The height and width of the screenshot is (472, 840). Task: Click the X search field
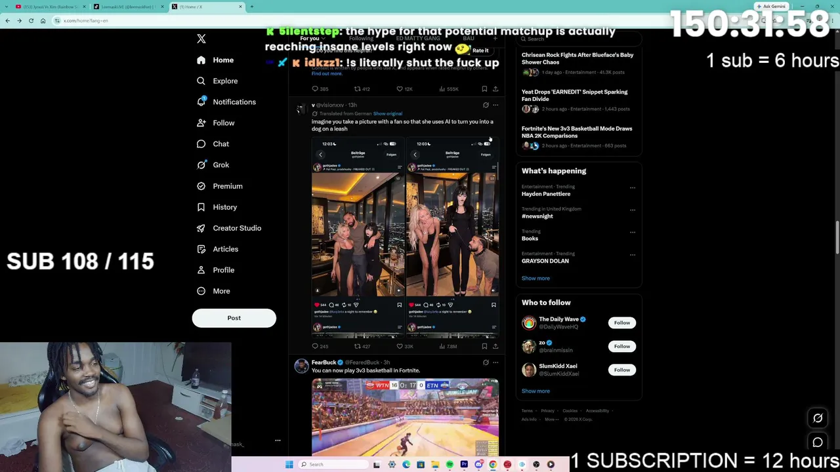[578, 39]
